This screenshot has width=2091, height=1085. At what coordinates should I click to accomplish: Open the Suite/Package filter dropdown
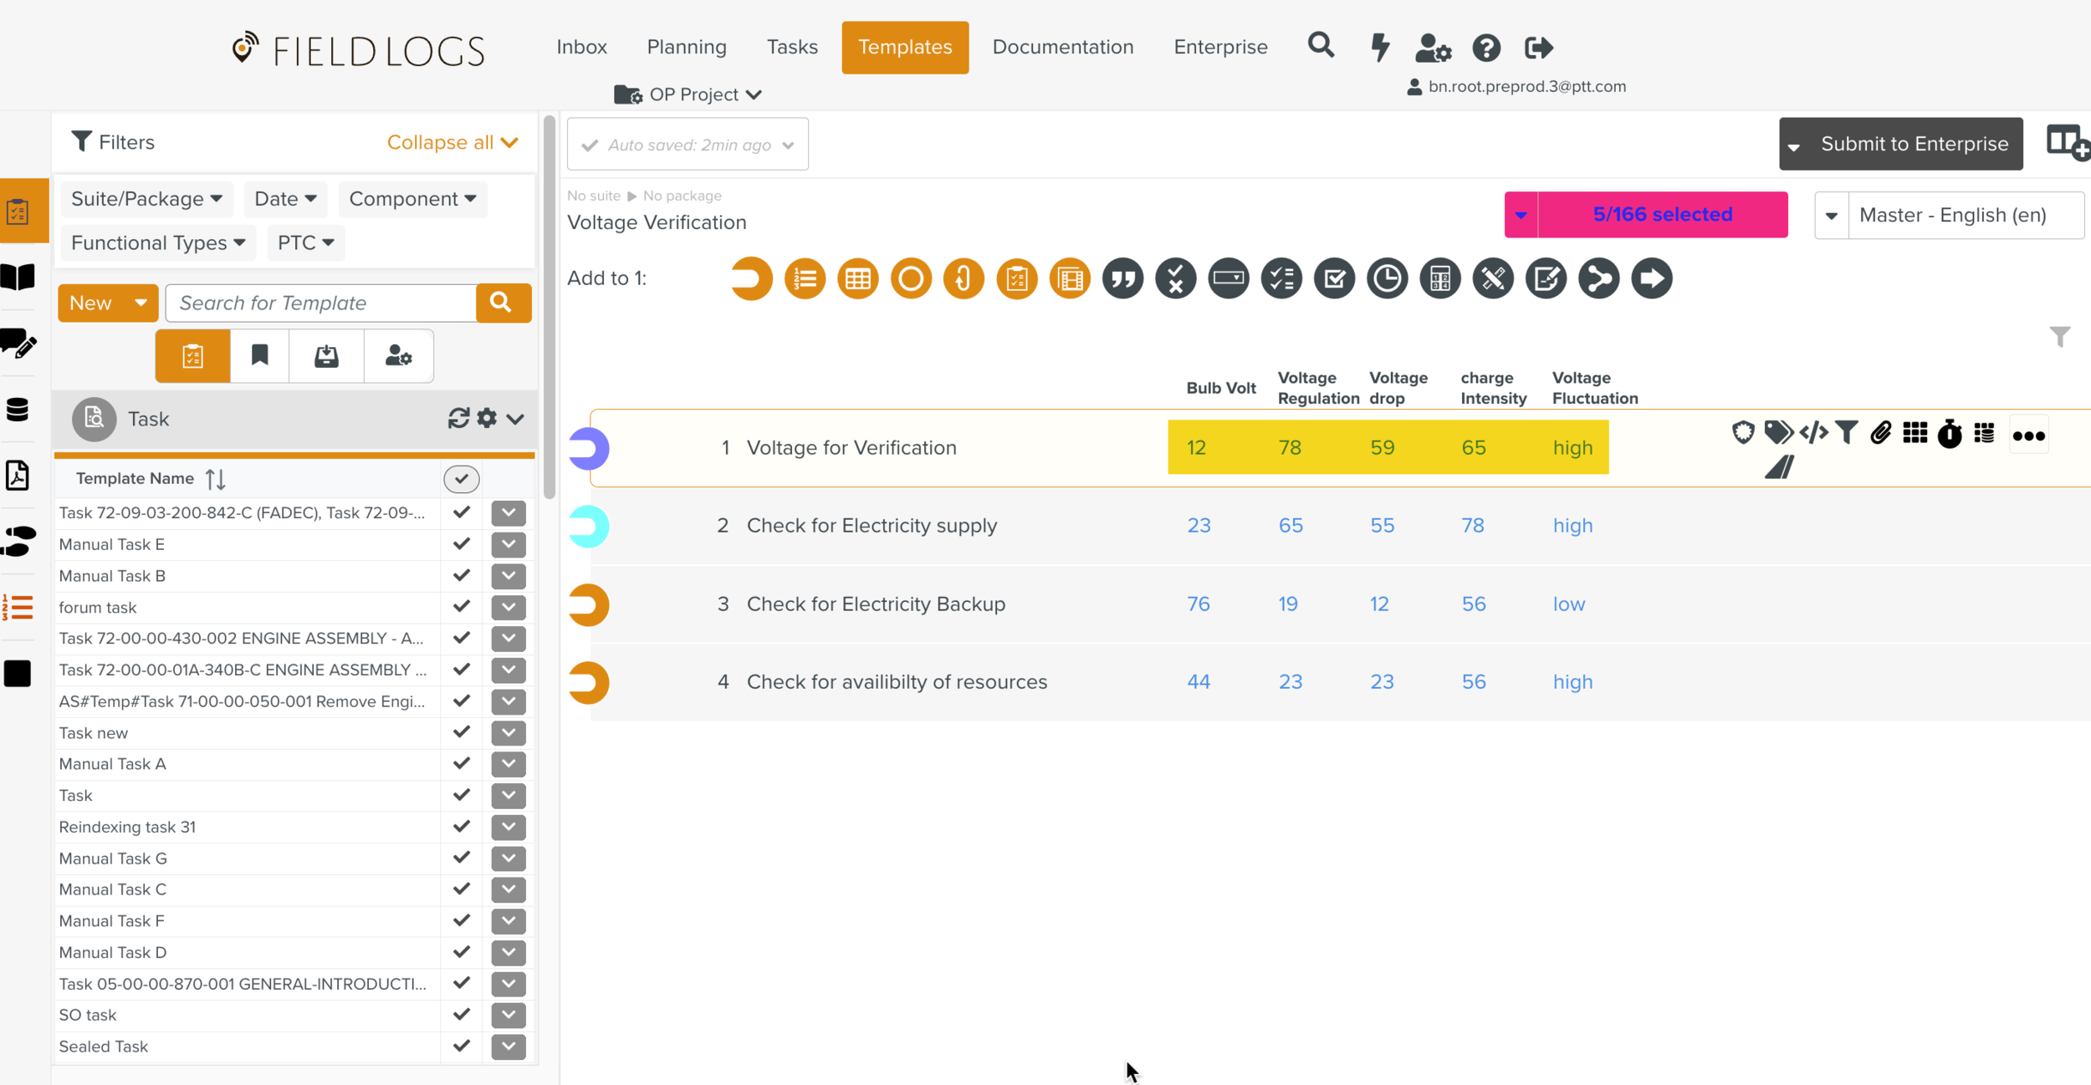pos(146,199)
